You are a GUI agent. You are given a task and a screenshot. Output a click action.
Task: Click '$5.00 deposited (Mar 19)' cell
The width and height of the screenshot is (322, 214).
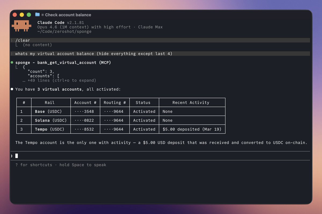(x=192, y=129)
